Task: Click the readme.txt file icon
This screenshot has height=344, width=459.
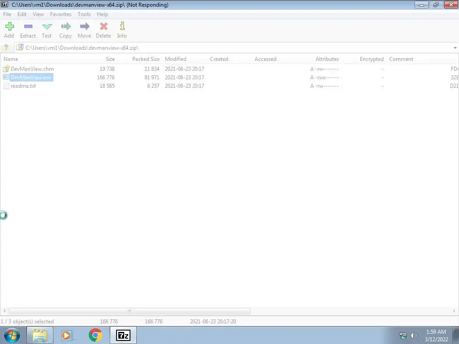Action: pos(6,86)
